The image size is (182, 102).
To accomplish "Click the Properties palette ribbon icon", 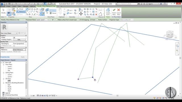I will pos(9,14).
